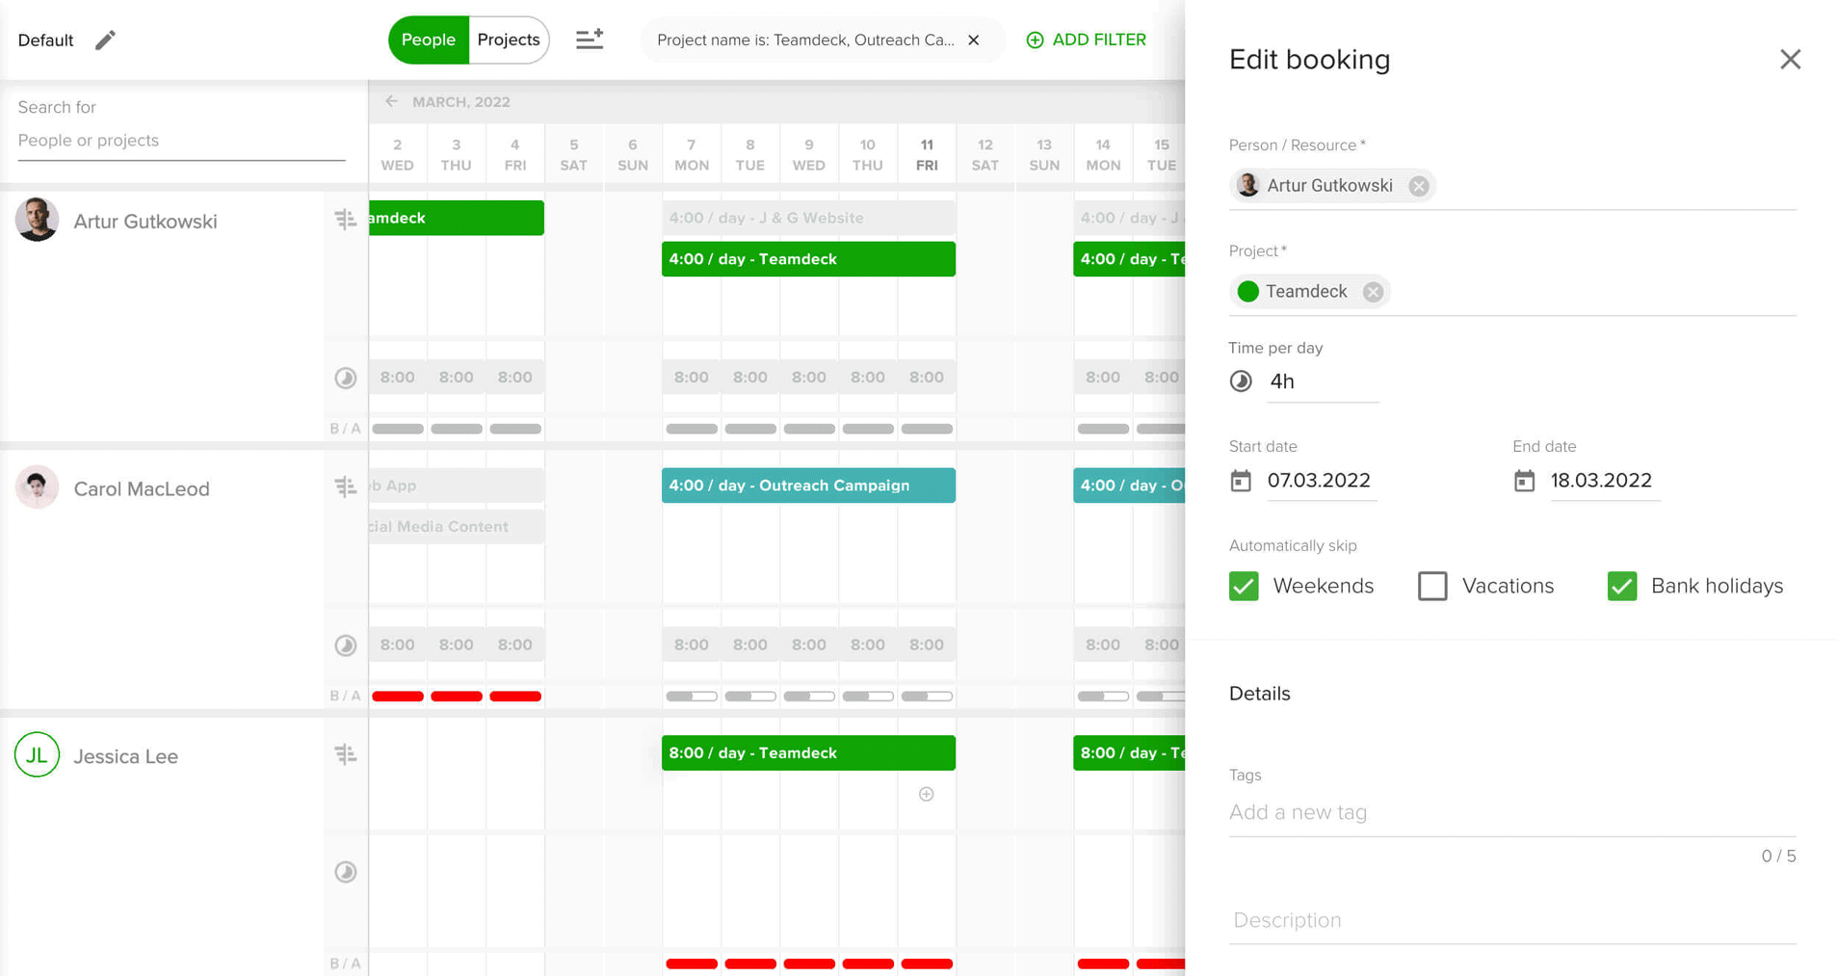Screen dimensions: 1837x976
Task: Close the Edit booking panel
Action: click(x=1790, y=60)
